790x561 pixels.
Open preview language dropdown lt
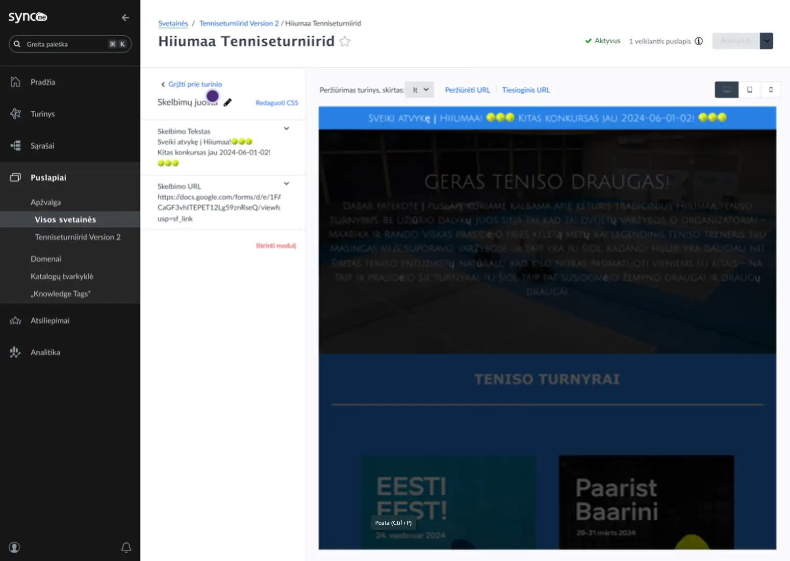pyautogui.click(x=420, y=90)
